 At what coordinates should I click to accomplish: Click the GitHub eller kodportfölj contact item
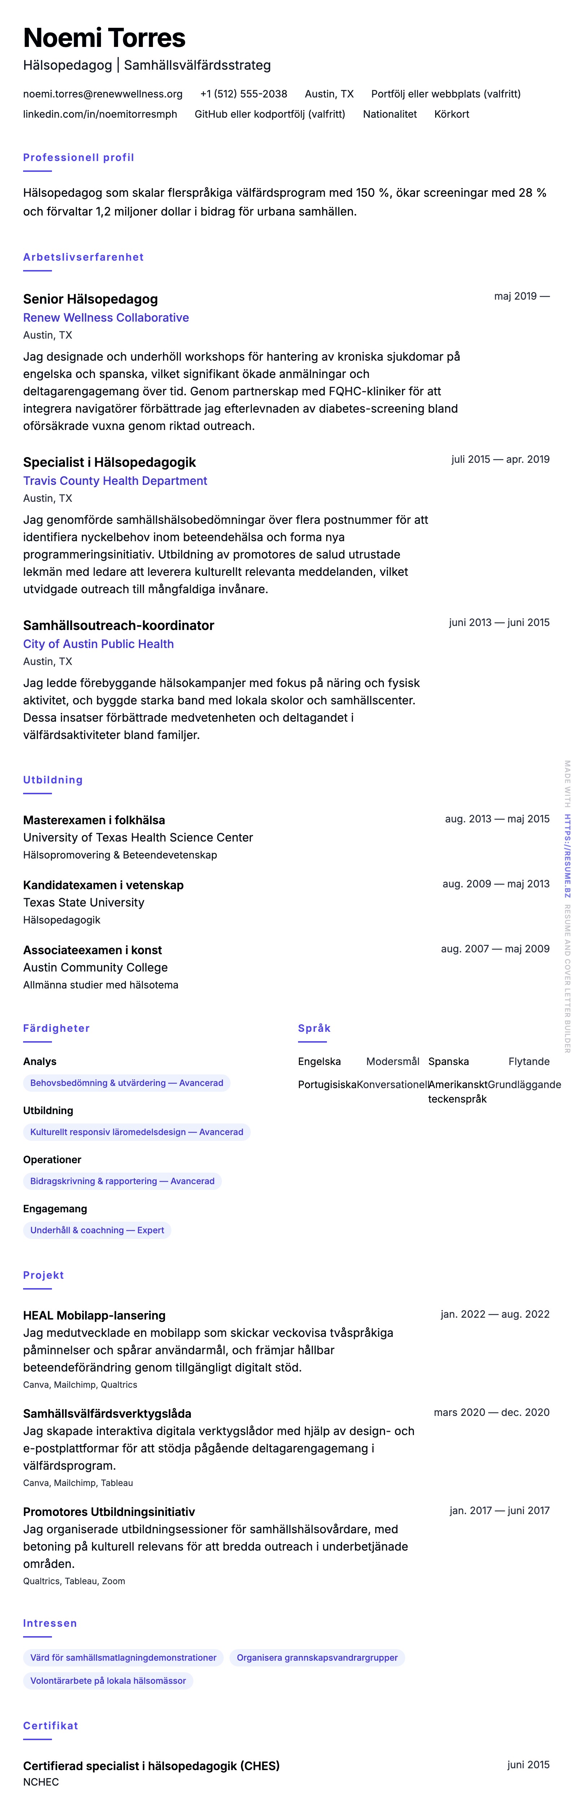(270, 114)
